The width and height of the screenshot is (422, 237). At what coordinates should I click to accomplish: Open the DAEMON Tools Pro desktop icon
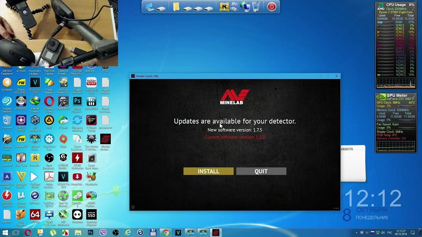(x=7, y=198)
